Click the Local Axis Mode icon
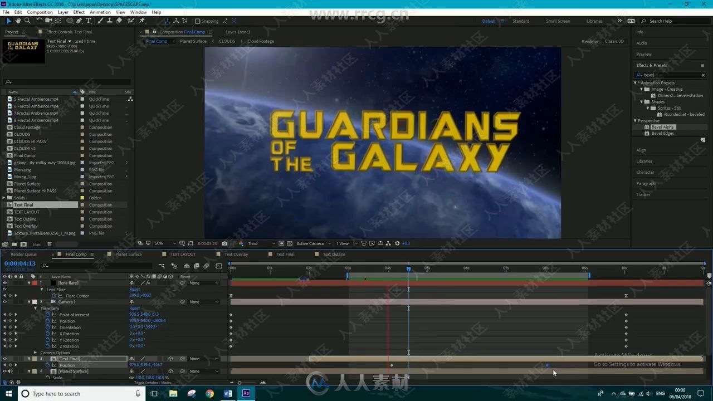 [167, 21]
